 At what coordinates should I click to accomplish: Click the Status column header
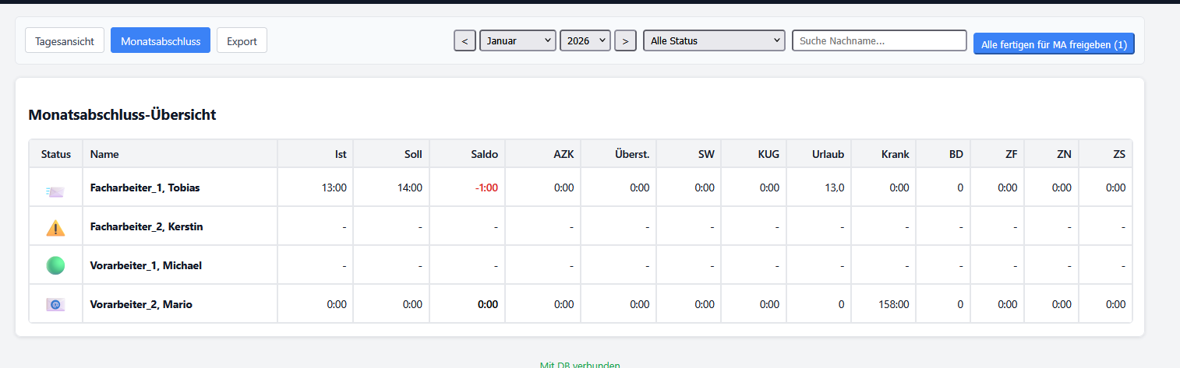[56, 154]
